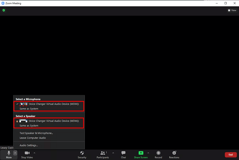Open the Chat panel
Viewport: 239px width, 160px height.
(x=123, y=154)
